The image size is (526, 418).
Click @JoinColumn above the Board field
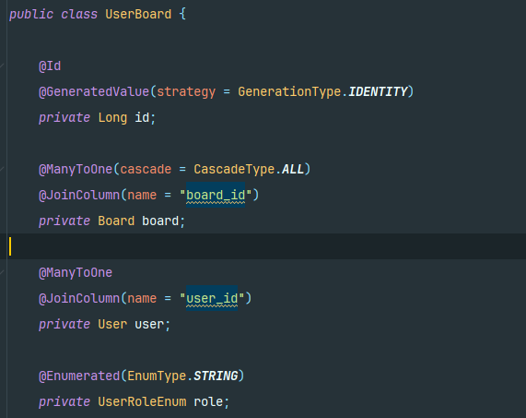point(79,195)
